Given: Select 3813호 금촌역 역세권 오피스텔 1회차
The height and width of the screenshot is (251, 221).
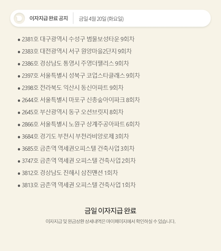Looking at the screenshot, I should [x=78, y=185].
